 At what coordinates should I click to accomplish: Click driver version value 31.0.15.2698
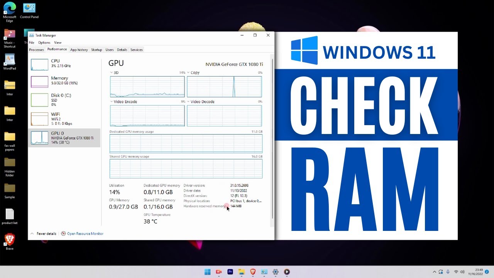pos(239,185)
